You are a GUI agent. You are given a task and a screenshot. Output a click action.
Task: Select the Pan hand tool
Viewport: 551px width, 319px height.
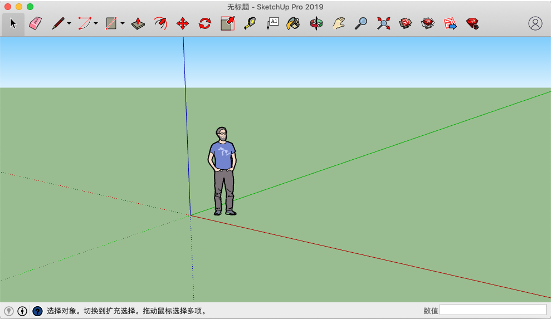[x=339, y=23]
